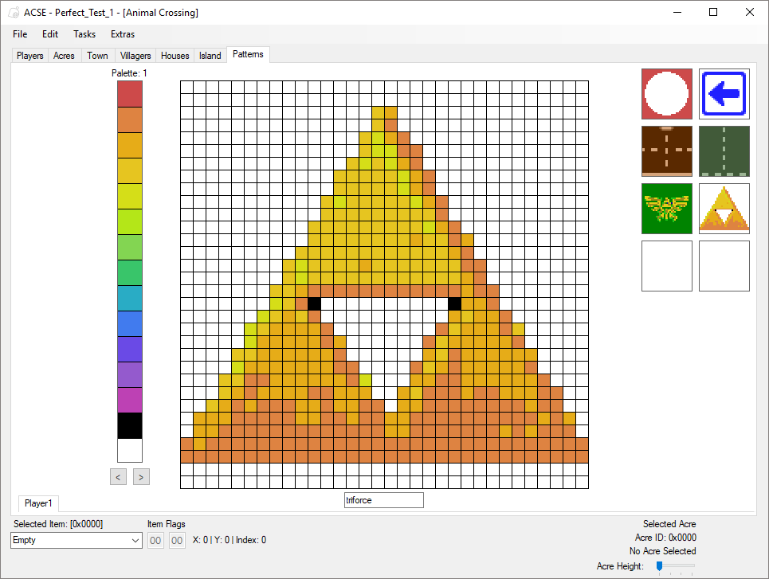Open the Edit menu
Viewport: 769px width, 579px height.
coord(50,33)
